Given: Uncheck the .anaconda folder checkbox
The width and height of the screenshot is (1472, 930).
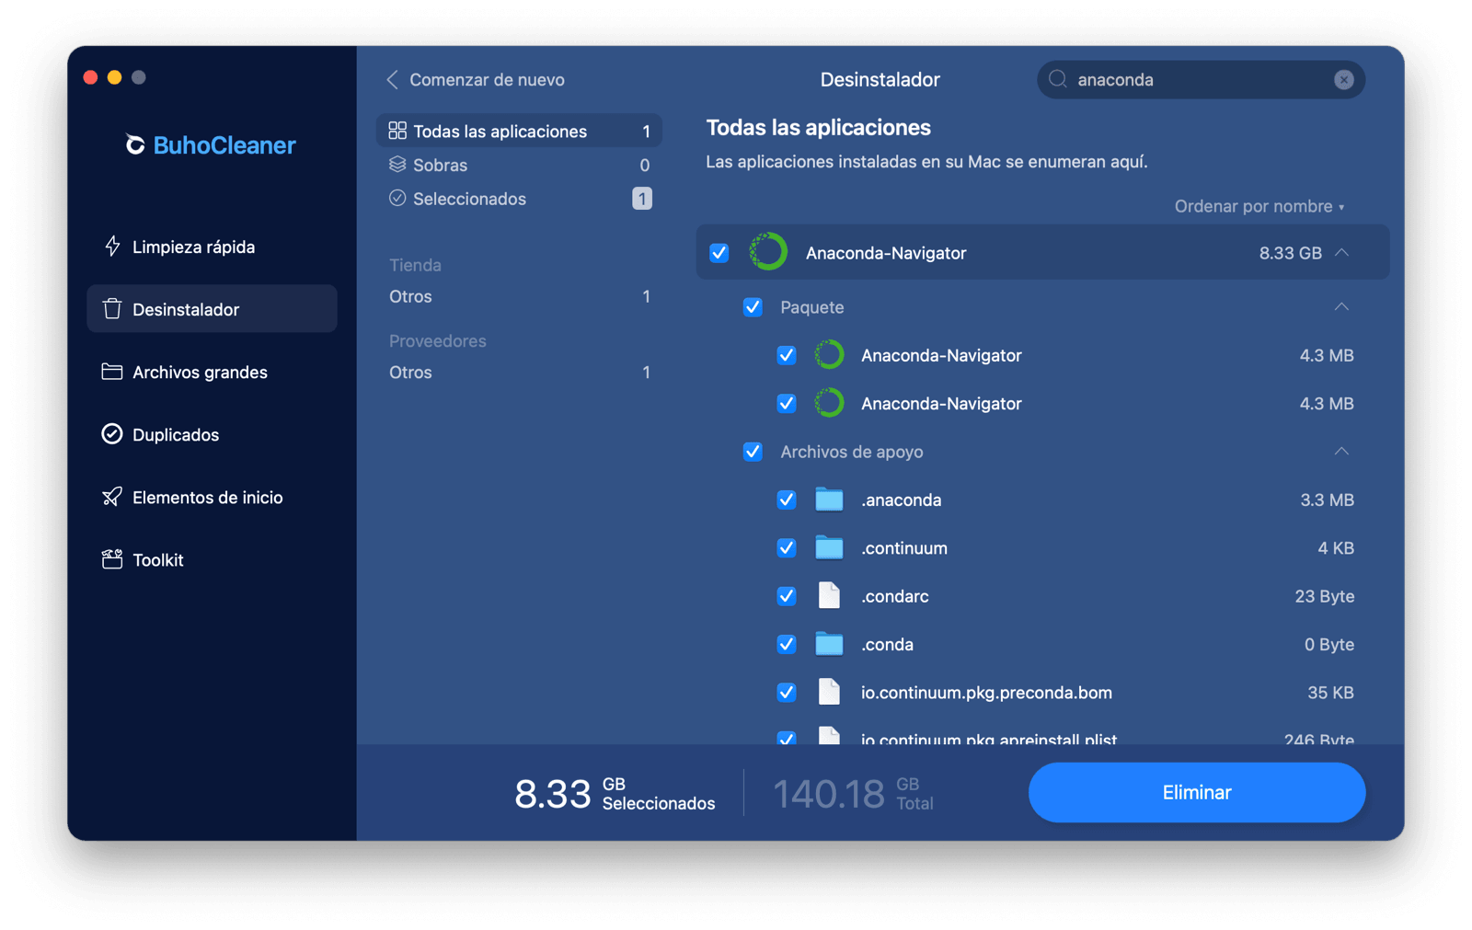Looking at the screenshot, I should [x=787, y=499].
